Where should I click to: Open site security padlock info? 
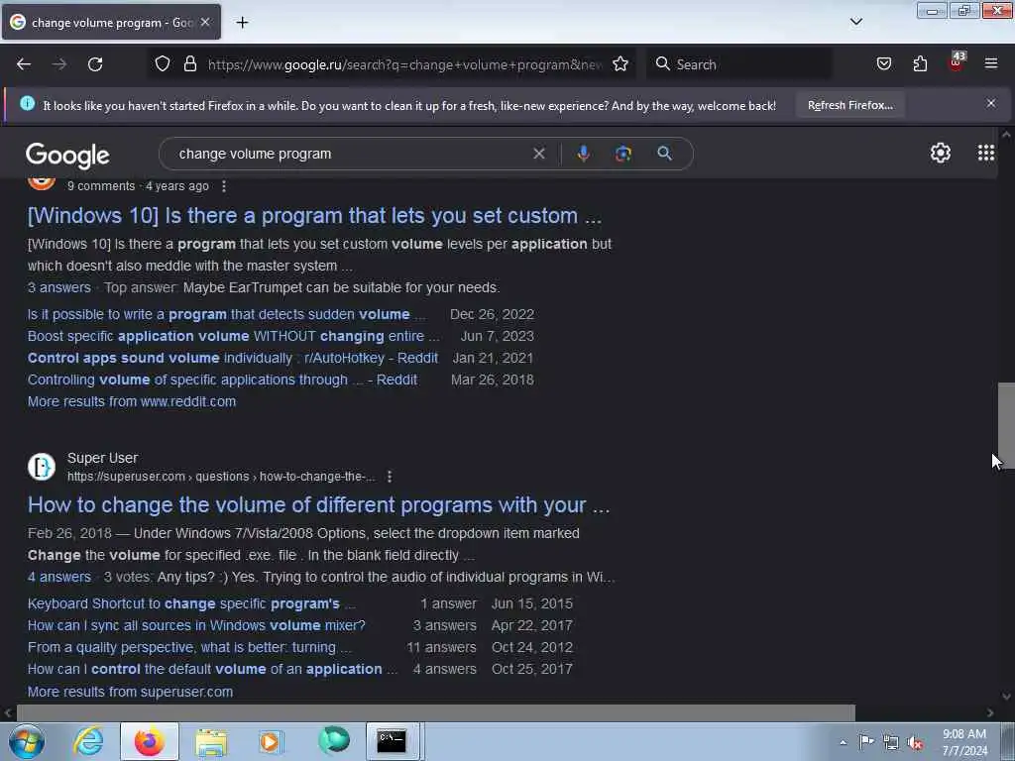(189, 63)
